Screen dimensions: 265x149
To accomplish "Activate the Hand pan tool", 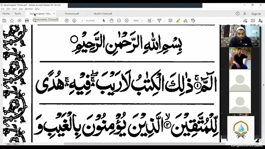I will 111,20.
